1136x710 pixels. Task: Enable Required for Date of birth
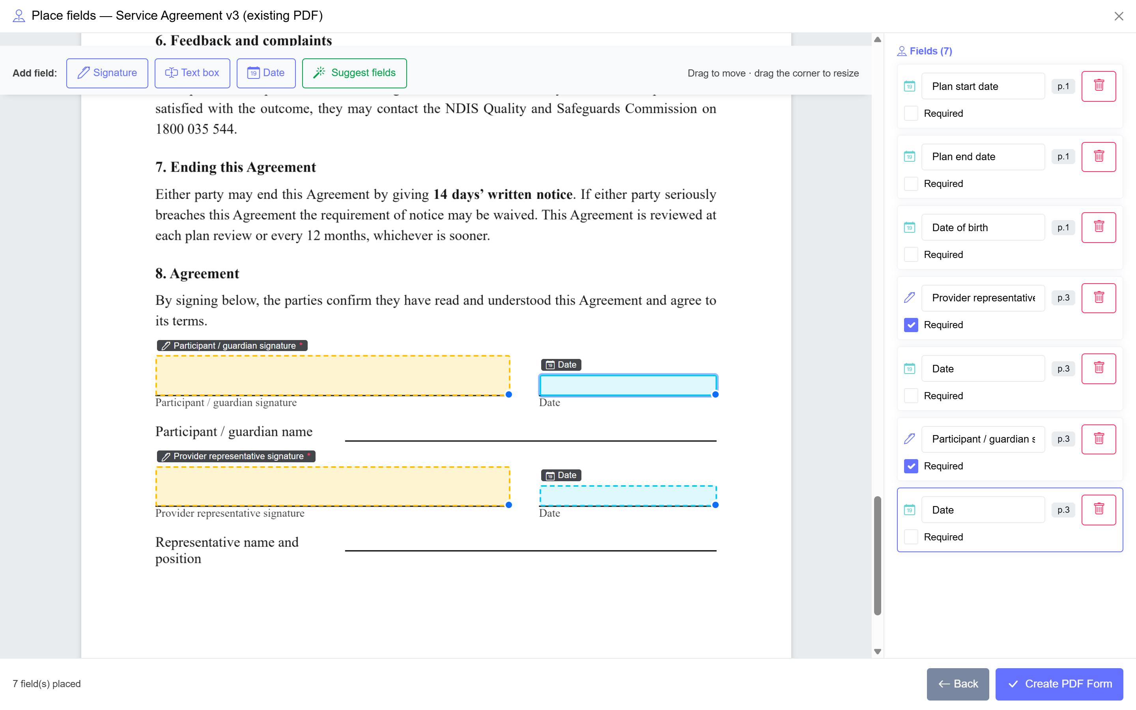click(x=911, y=254)
